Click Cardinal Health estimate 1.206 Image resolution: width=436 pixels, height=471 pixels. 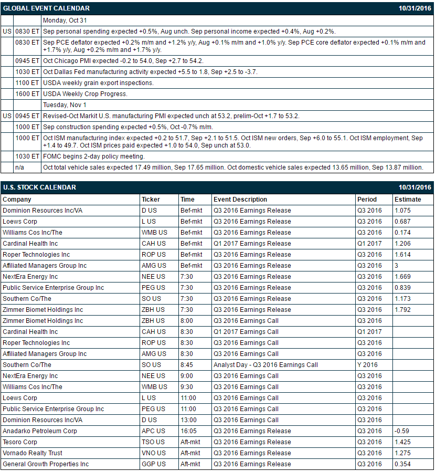point(403,244)
